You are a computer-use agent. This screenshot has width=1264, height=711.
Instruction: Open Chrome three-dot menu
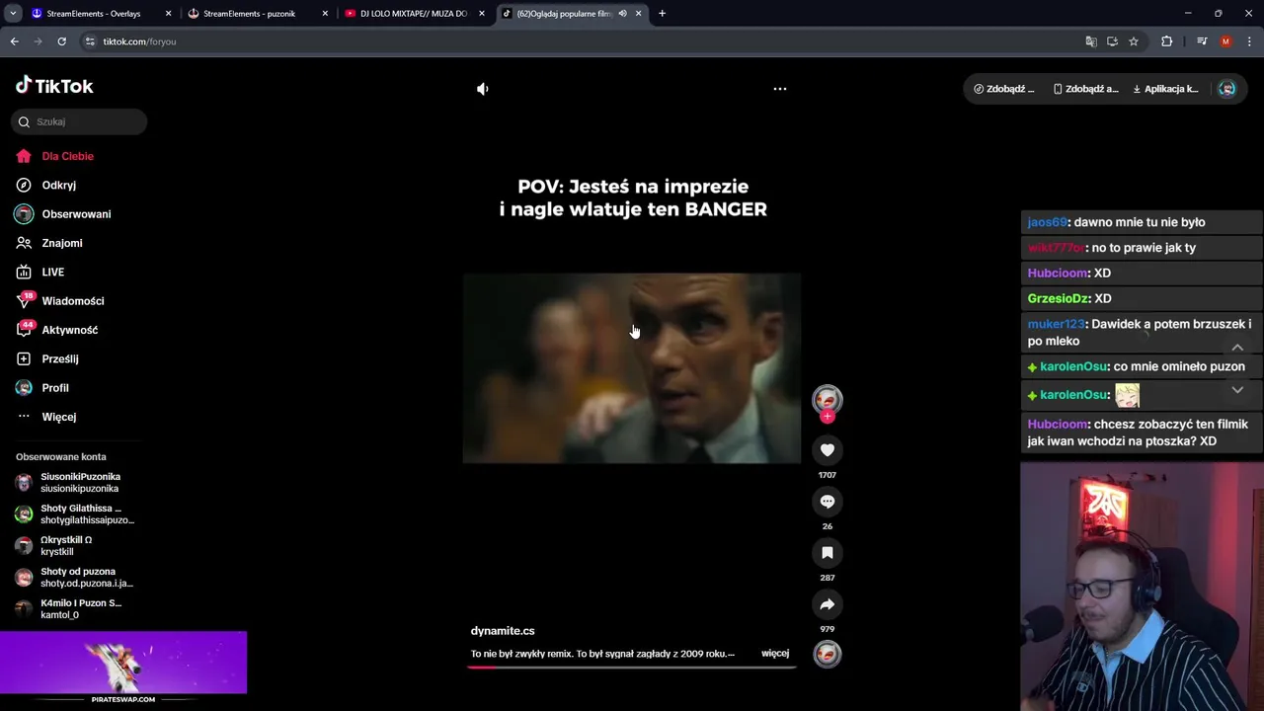[x=1249, y=41]
